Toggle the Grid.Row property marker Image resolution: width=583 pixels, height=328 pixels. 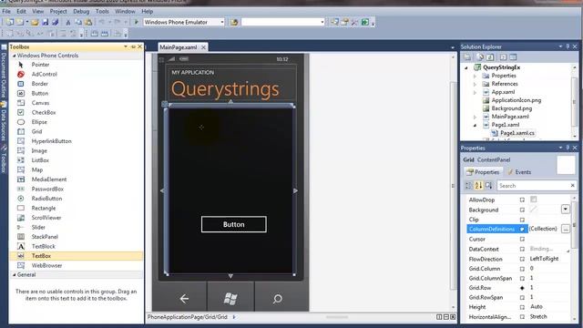(x=522, y=288)
